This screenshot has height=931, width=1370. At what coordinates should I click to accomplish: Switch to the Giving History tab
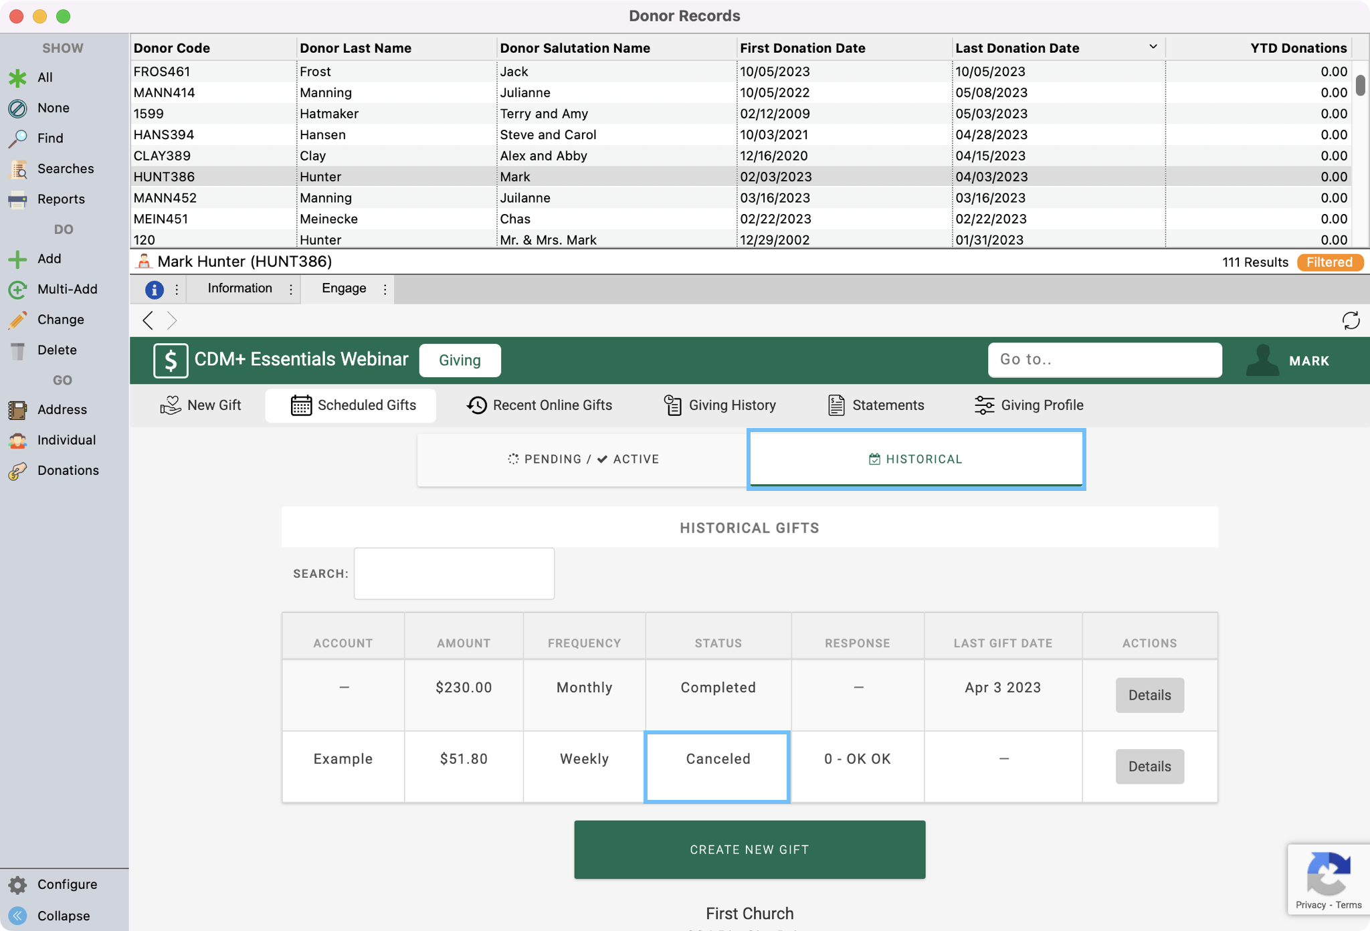click(x=720, y=405)
